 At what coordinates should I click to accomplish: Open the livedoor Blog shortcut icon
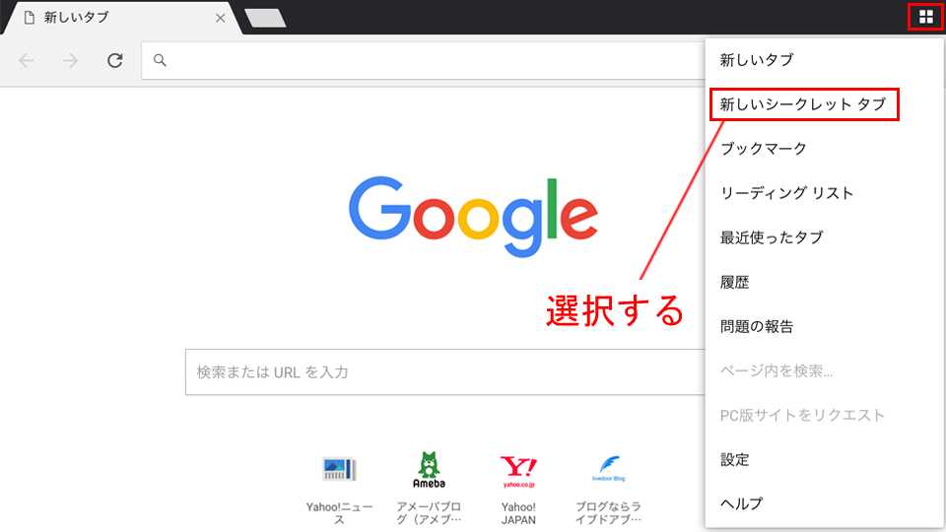608,469
